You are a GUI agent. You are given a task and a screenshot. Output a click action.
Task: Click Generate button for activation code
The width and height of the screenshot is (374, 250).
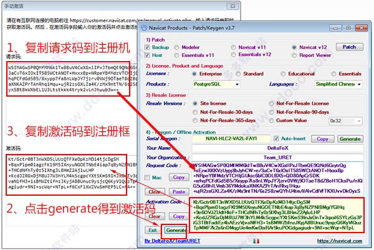pyautogui.click(x=175, y=230)
